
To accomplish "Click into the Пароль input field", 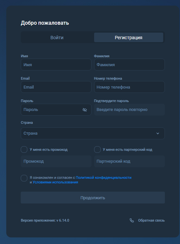I will click(51, 110).
